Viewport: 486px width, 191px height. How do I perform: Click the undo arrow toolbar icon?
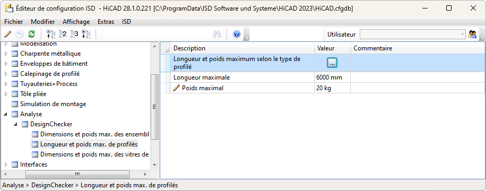pyautogui.click(x=20, y=34)
